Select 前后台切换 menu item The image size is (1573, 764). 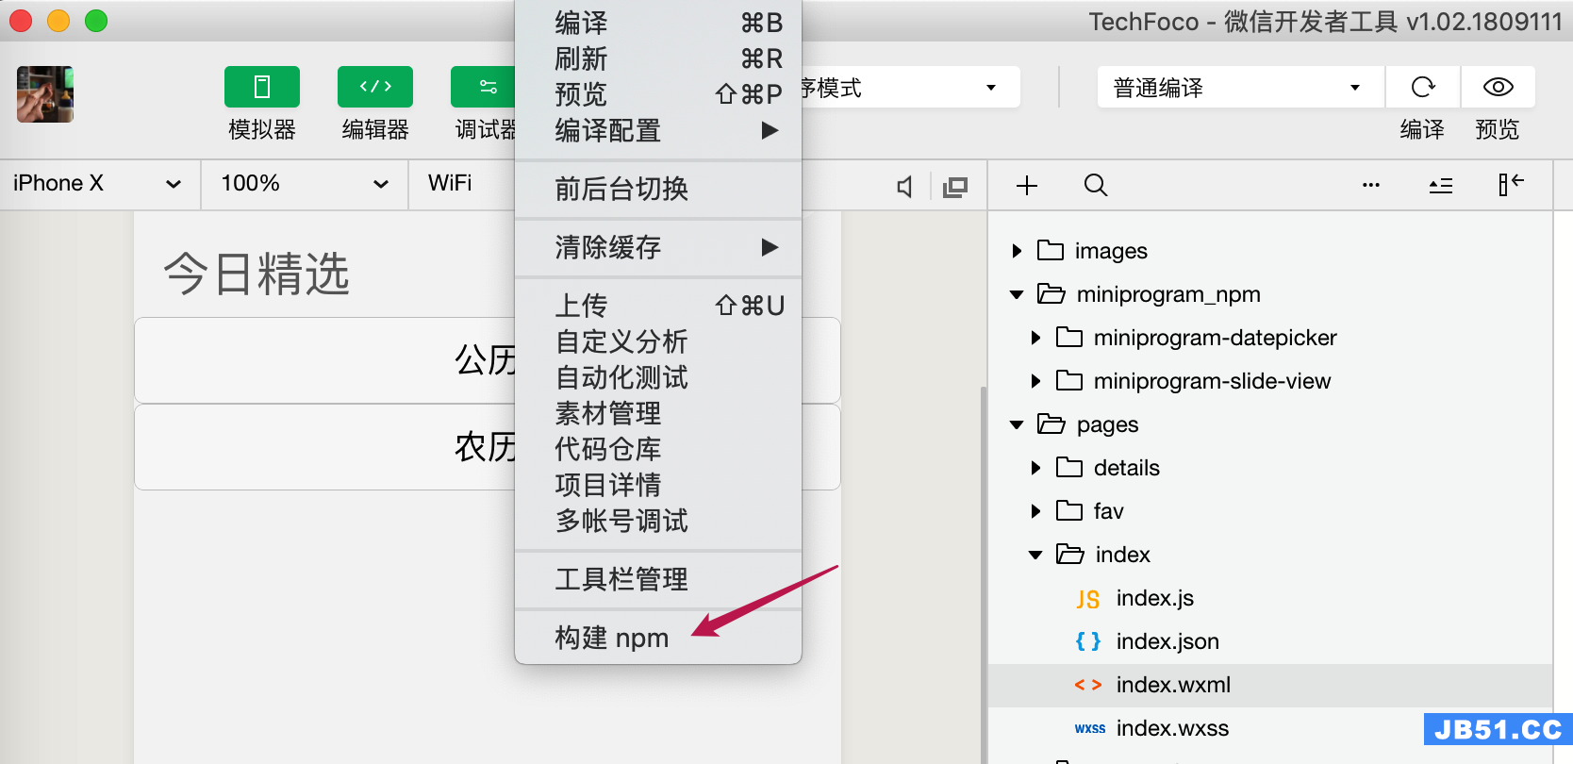[x=658, y=189]
